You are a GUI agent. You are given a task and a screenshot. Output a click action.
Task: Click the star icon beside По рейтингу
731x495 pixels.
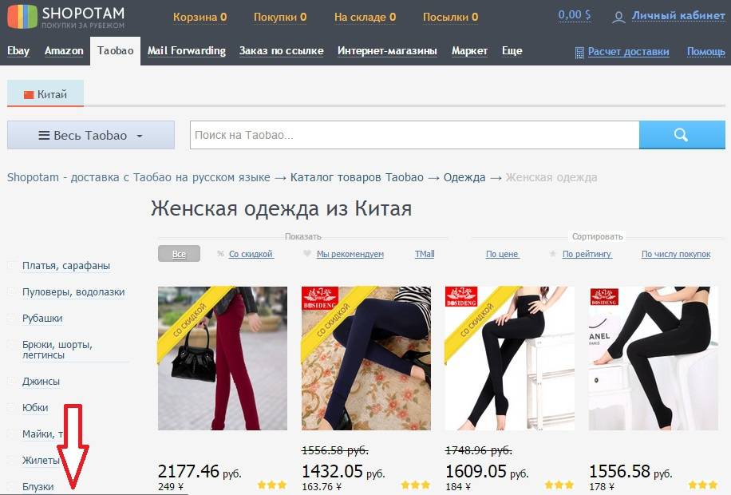click(552, 254)
